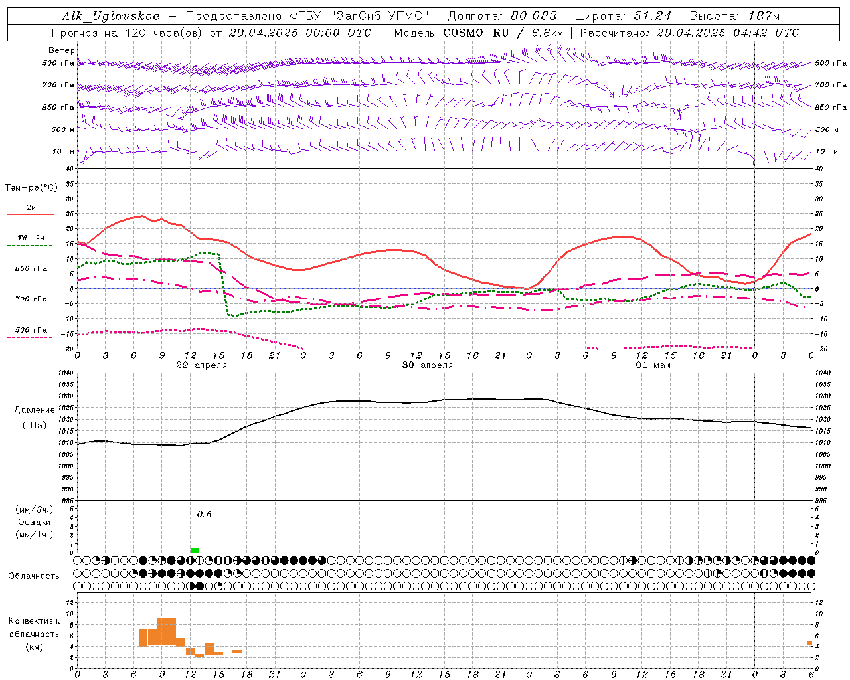Click the (км) unit under convective cloud label

(34, 647)
